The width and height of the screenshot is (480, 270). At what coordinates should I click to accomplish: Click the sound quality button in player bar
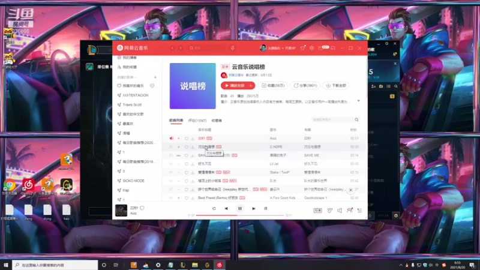pos(318,211)
